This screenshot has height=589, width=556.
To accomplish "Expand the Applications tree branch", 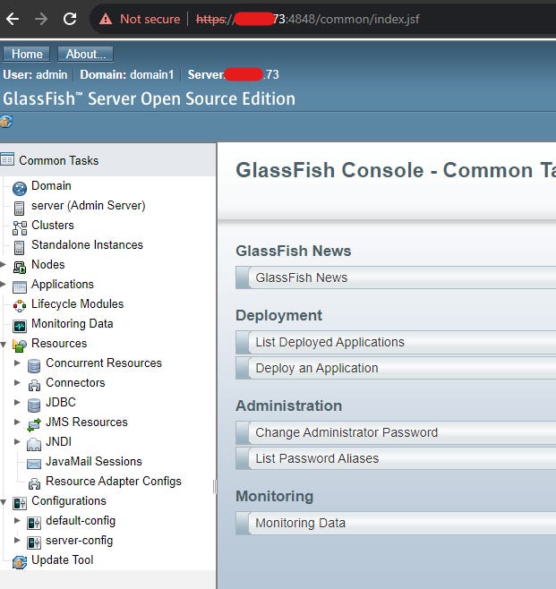I will click(x=3, y=285).
